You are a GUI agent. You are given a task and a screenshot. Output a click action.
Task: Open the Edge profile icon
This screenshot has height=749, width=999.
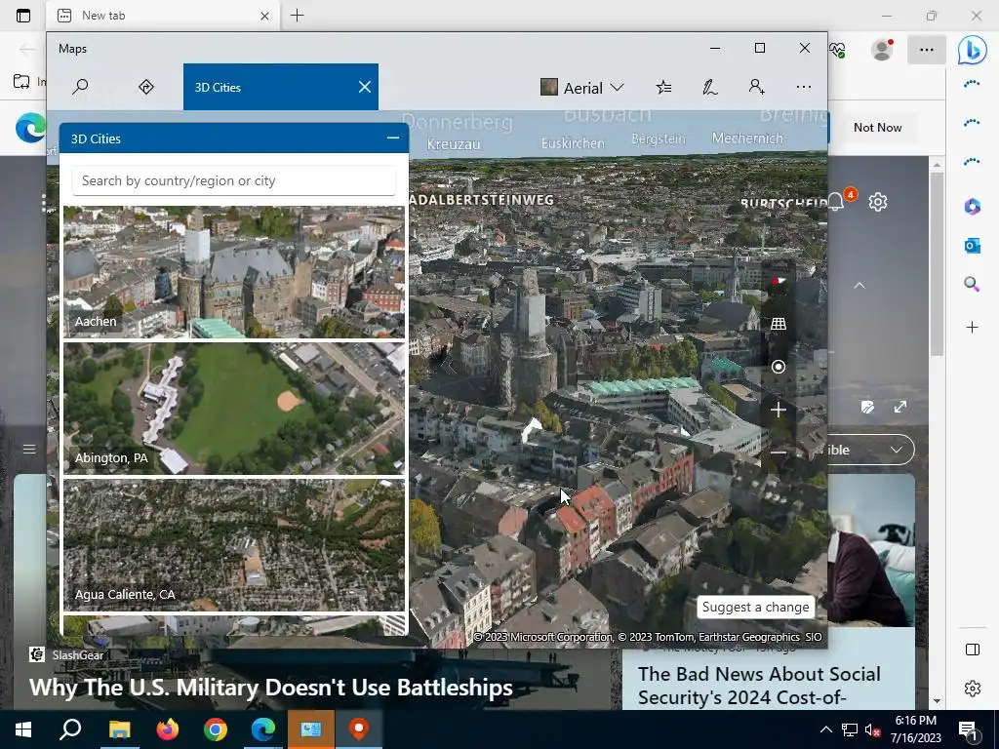click(882, 49)
